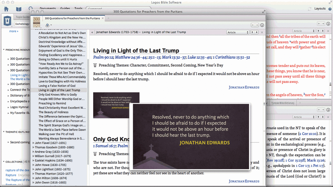The width and height of the screenshot is (333, 187).
Task: Show resource info in Bible panel behind
Action: pos(328,24)
